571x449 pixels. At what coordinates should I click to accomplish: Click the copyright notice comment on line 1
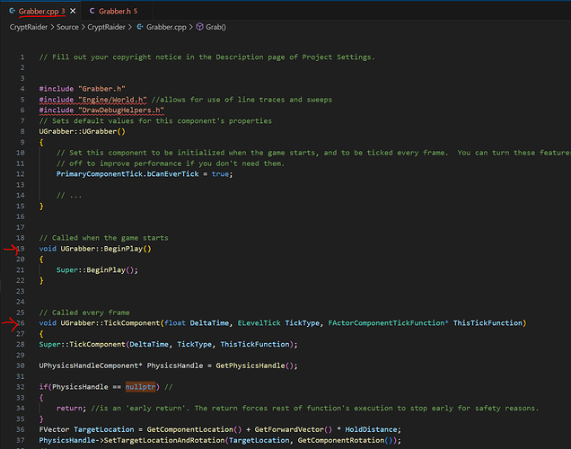tap(206, 57)
